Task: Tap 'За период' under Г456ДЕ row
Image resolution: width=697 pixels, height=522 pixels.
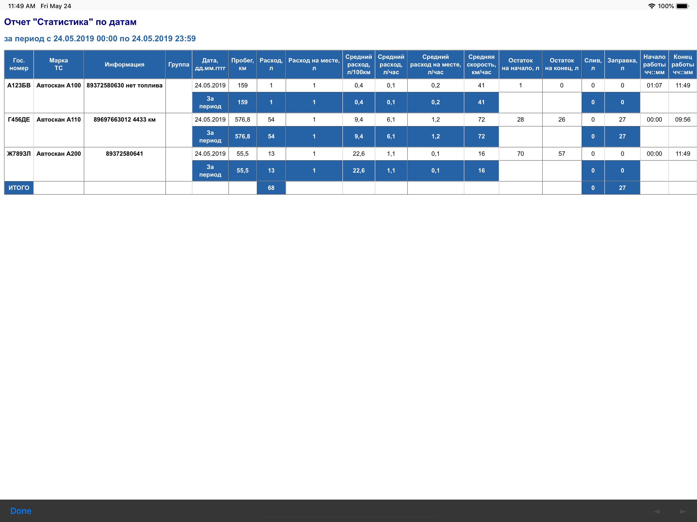Action: (x=210, y=136)
